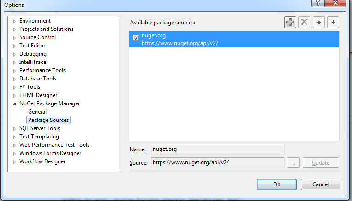Open the help question mark button

pos(318,3)
